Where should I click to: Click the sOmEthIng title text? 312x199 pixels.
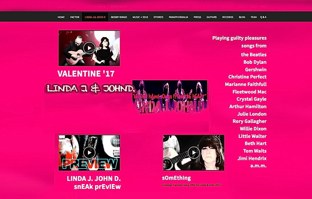177,178
